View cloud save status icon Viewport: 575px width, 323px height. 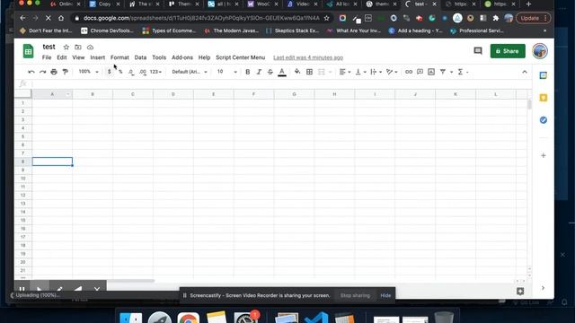click(90, 47)
